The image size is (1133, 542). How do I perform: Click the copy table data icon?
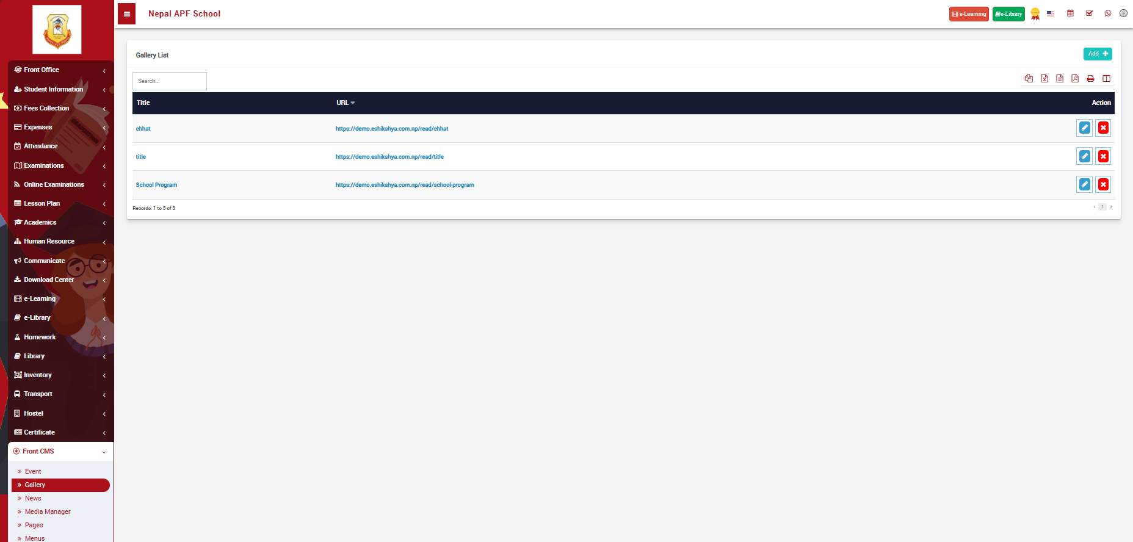pos(1029,79)
